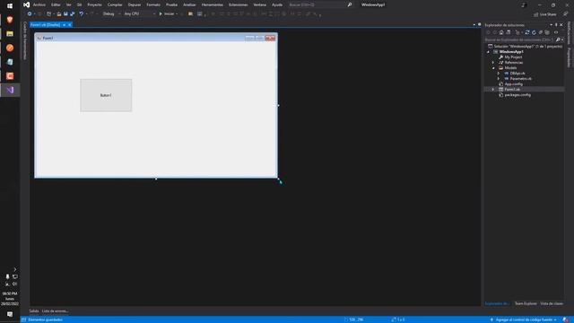Click Button1 on the form designer
The height and width of the screenshot is (323, 574).
(x=106, y=95)
